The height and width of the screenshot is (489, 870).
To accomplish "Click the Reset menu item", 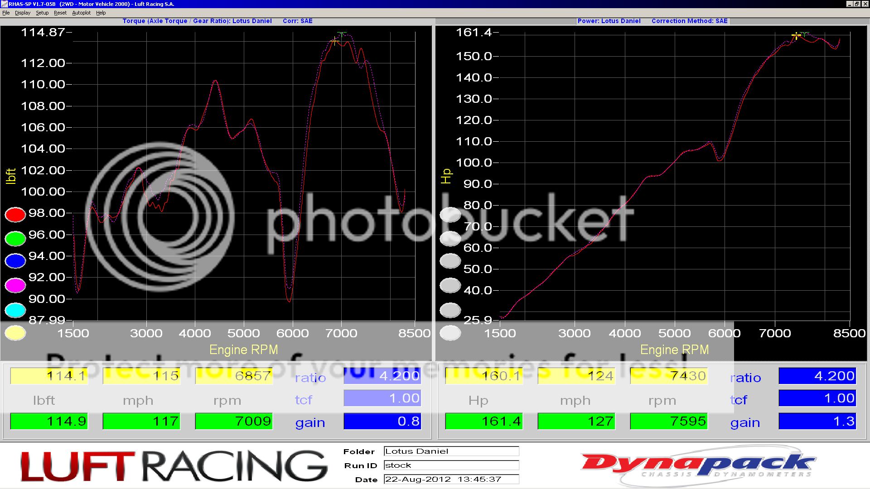I will [60, 13].
